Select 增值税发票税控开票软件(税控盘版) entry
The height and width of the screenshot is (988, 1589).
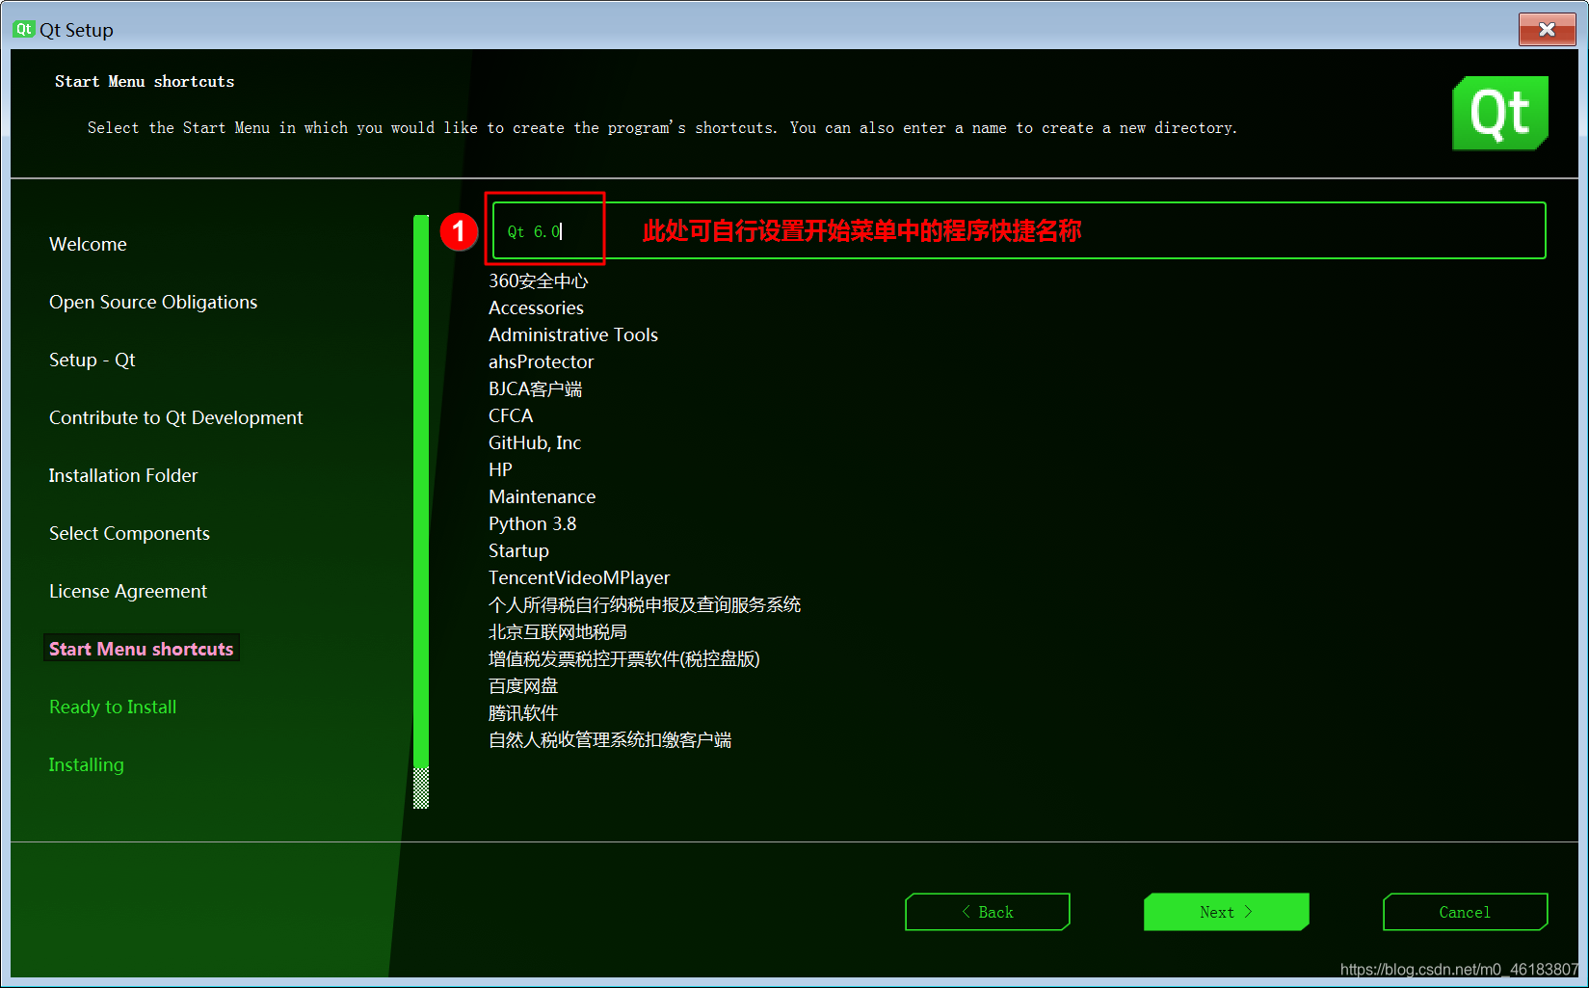[x=624, y=658]
